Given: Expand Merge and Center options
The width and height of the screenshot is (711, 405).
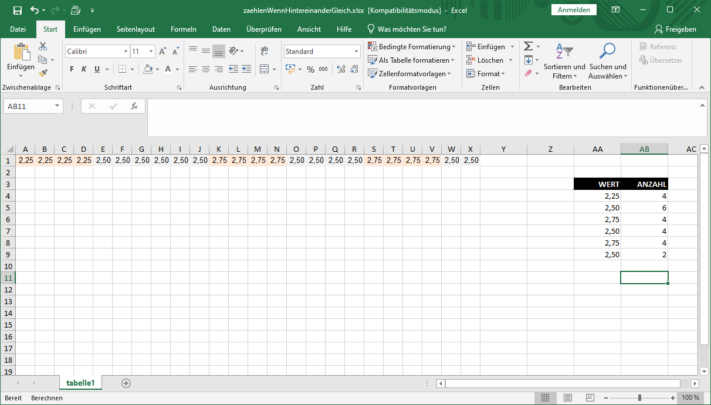Looking at the screenshot, I should click(275, 69).
